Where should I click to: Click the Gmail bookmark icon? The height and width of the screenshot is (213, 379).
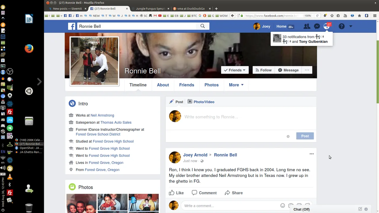(155, 16)
